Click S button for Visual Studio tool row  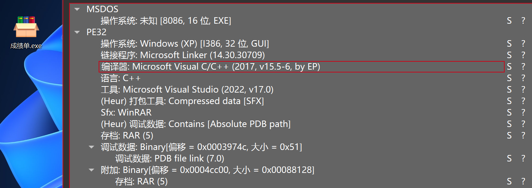click(509, 90)
